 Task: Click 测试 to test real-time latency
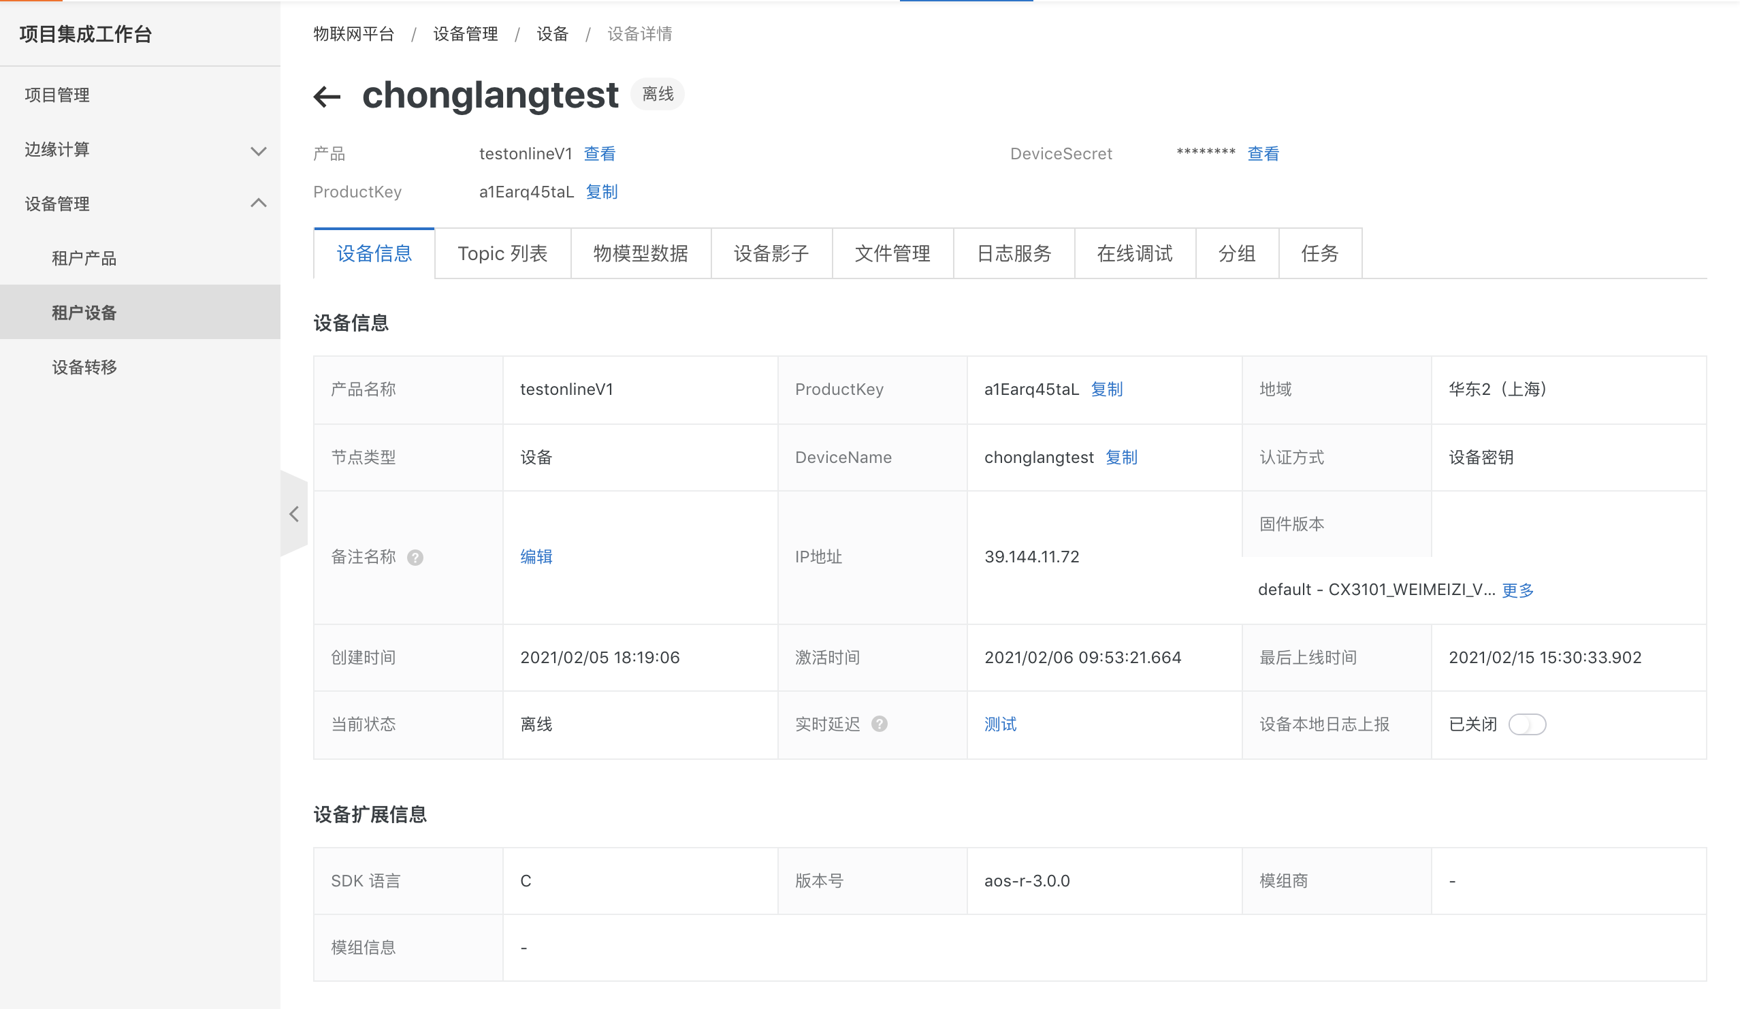pyautogui.click(x=1001, y=724)
